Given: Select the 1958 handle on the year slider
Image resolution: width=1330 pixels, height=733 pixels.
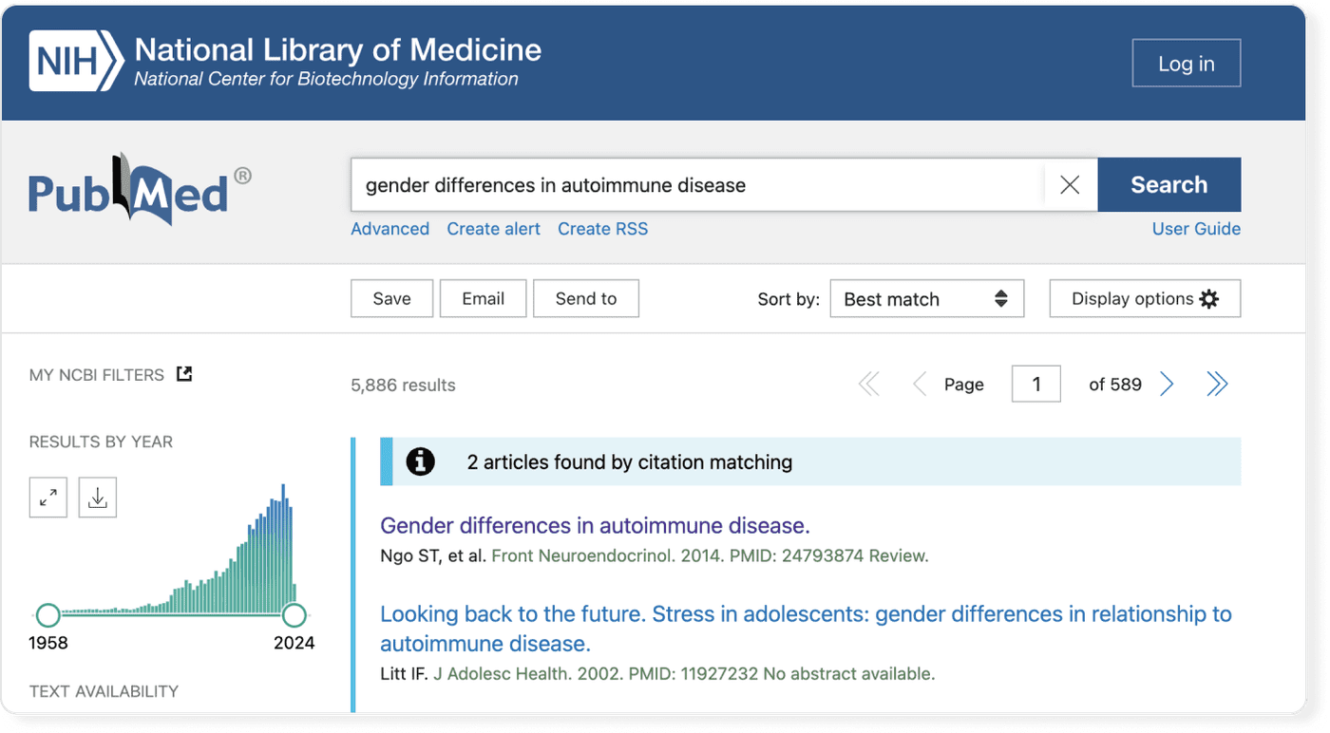Looking at the screenshot, I should pyautogui.click(x=47, y=615).
